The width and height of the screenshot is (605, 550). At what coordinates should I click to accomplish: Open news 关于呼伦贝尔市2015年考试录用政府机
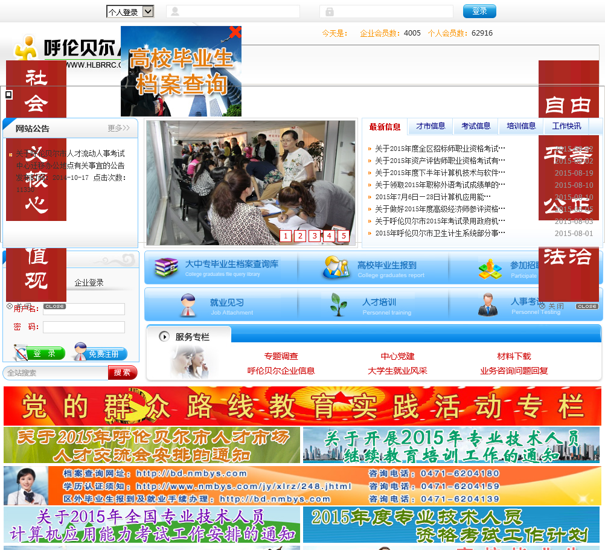(440, 221)
